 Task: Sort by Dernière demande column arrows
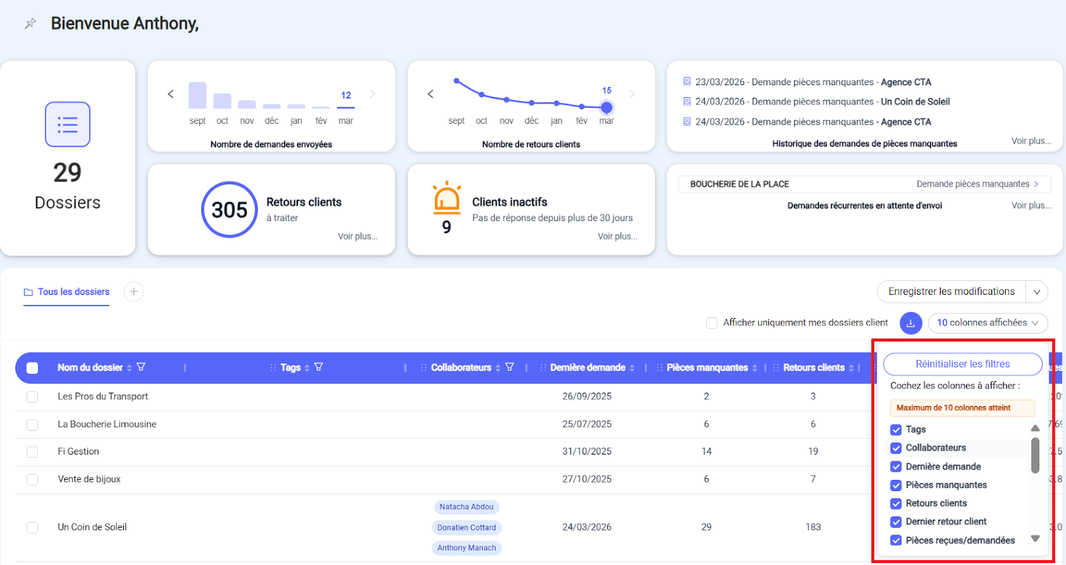(632, 368)
